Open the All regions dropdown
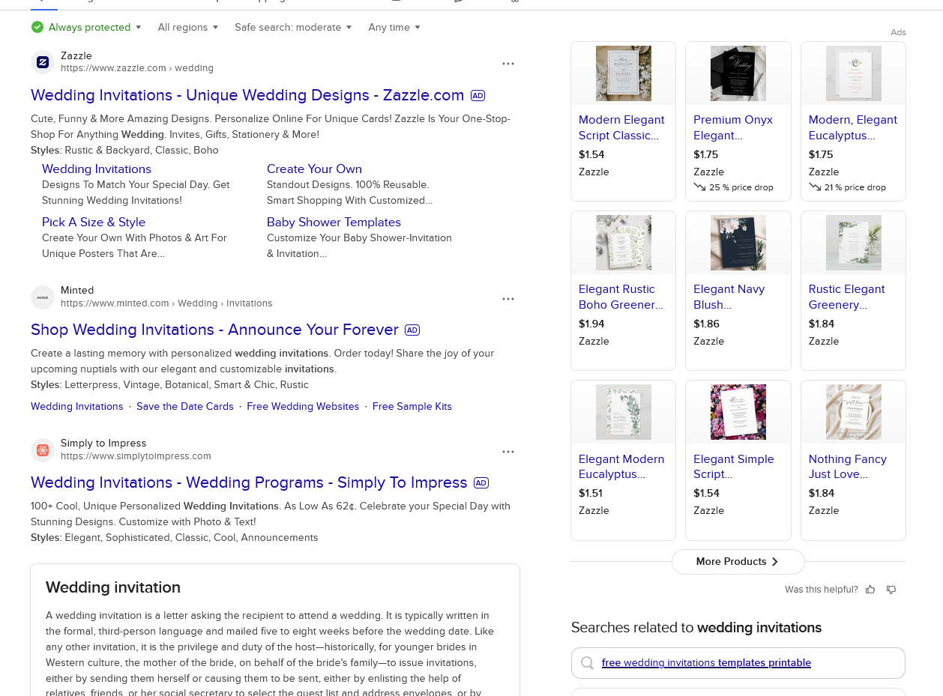 [188, 27]
